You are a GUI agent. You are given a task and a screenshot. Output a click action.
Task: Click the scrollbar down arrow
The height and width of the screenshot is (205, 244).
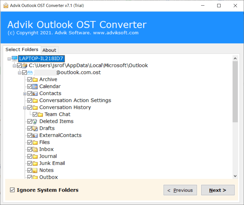(x=235, y=176)
